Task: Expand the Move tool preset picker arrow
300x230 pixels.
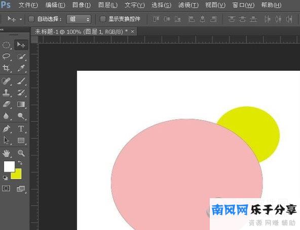Action: tap(21, 19)
